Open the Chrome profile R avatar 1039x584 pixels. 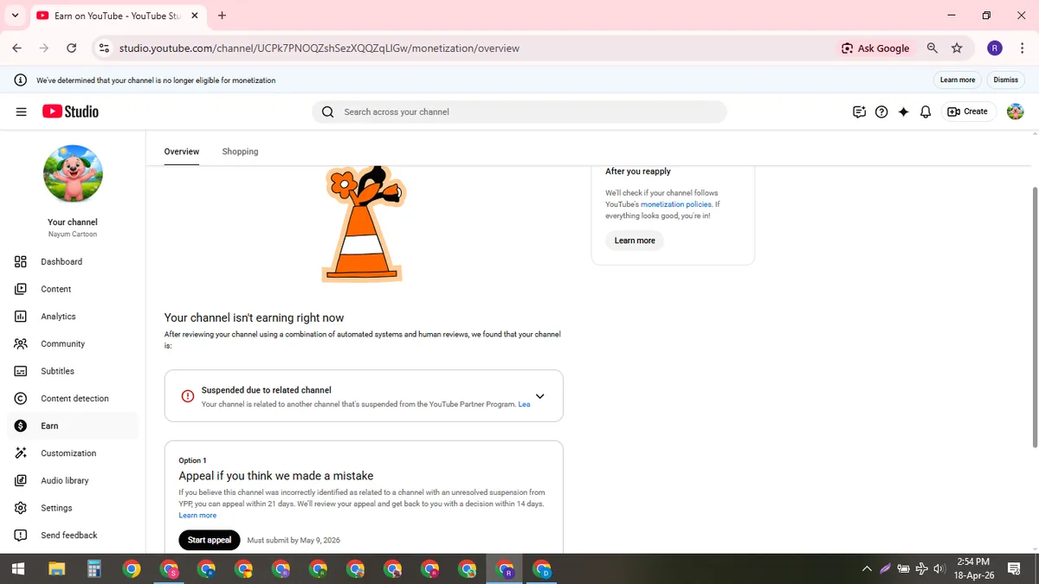click(995, 48)
